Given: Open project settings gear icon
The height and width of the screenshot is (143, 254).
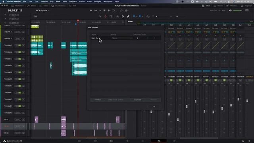Looking at the screenshot, I should point(249,141).
